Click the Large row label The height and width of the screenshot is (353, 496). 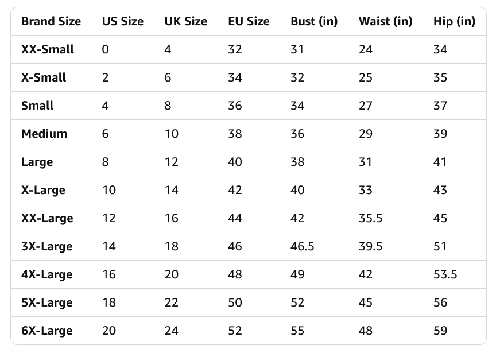click(x=37, y=162)
